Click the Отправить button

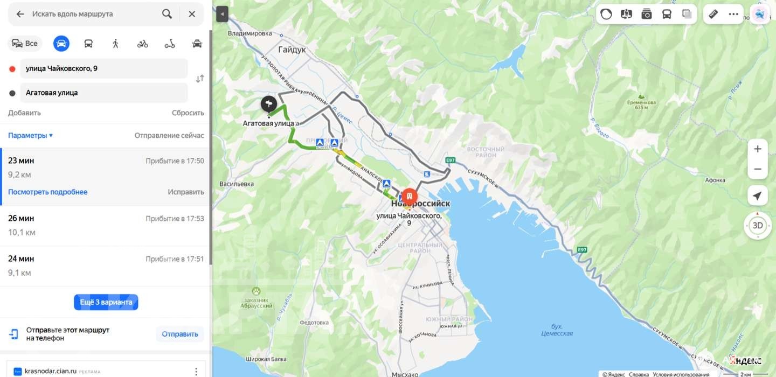[180, 334]
